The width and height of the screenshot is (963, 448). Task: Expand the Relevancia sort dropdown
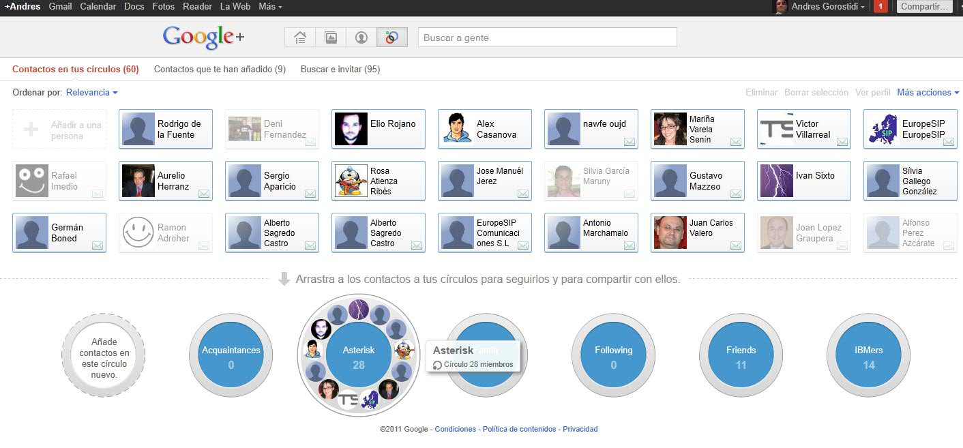tap(91, 92)
